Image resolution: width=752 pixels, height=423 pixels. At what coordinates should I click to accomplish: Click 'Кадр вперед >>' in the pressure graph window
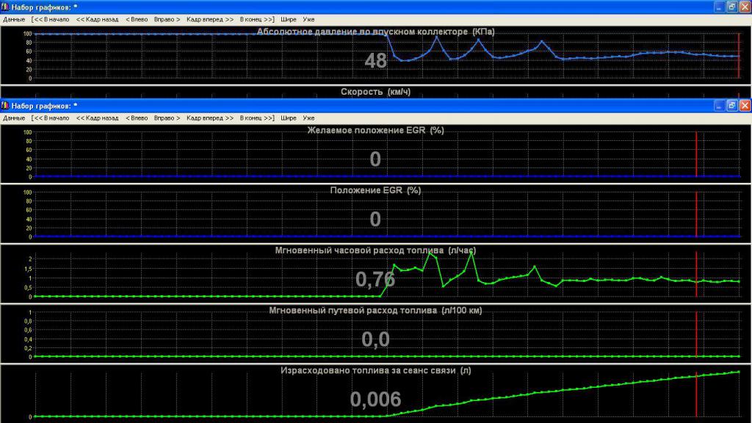(x=210, y=18)
